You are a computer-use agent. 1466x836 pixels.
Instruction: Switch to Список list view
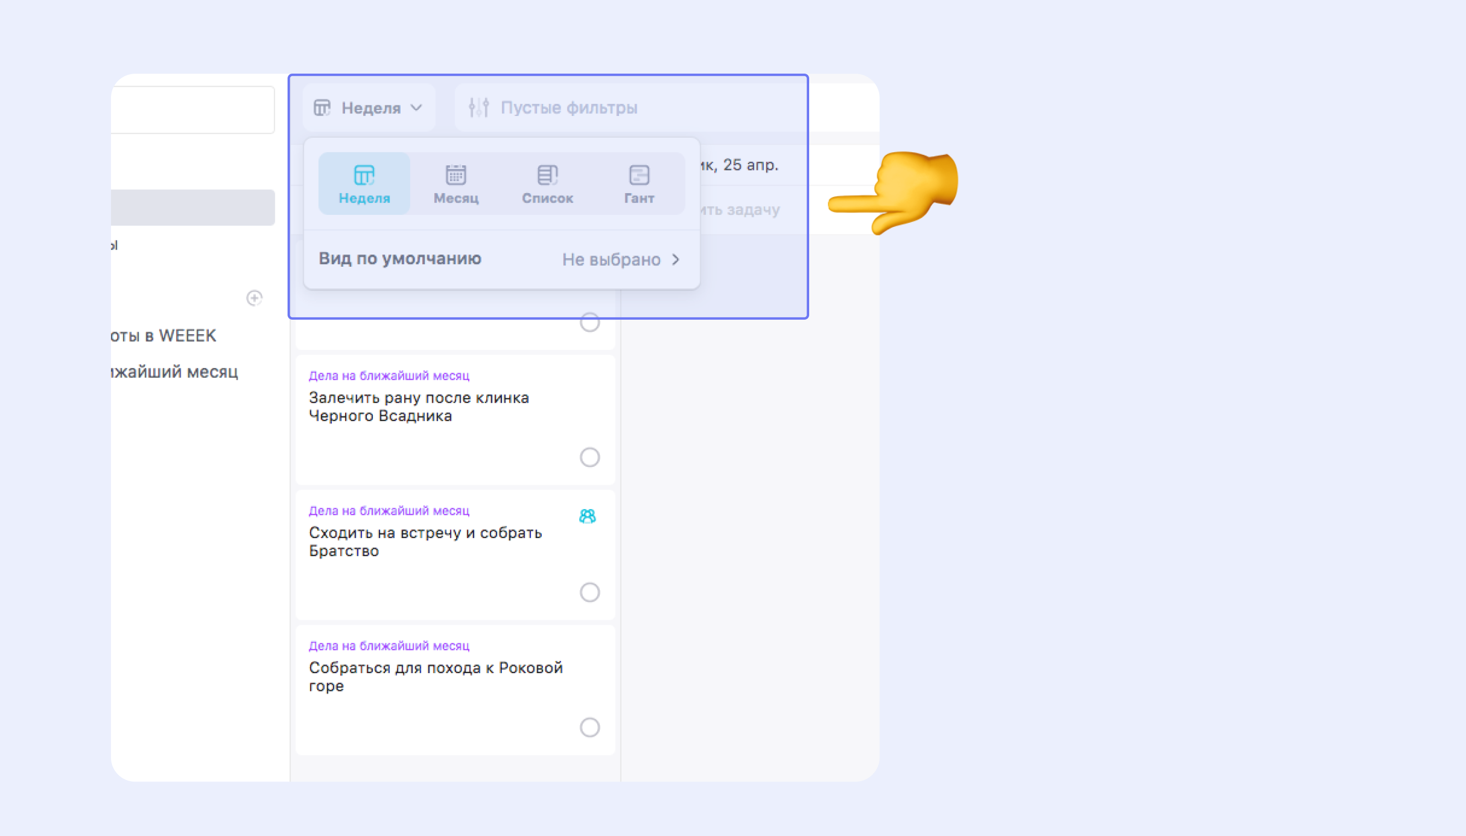547,184
